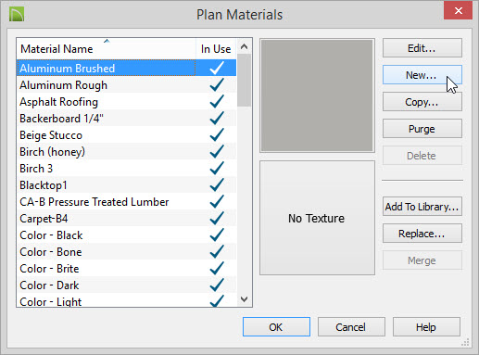479x355 pixels.
Task: Click Add To Library... button
Action: [x=422, y=207]
